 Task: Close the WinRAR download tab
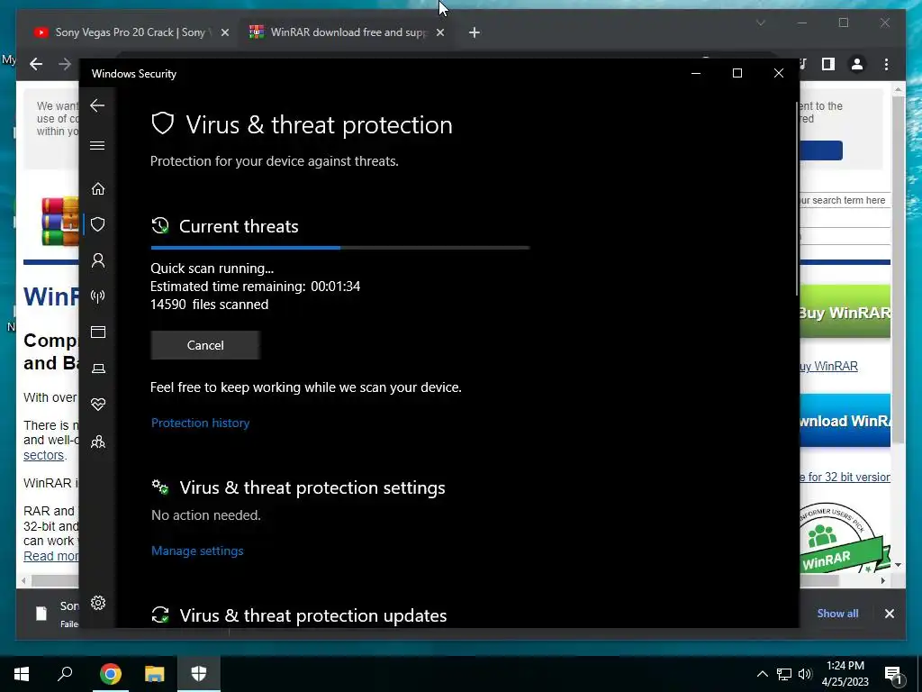pyautogui.click(x=439, y=33)
